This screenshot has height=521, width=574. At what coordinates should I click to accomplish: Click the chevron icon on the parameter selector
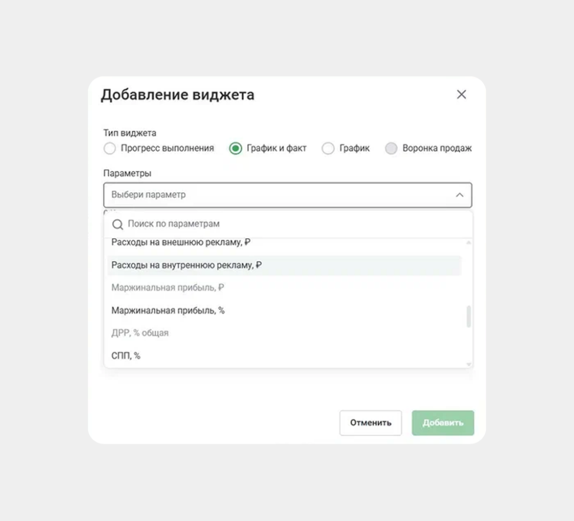(460, 195)
